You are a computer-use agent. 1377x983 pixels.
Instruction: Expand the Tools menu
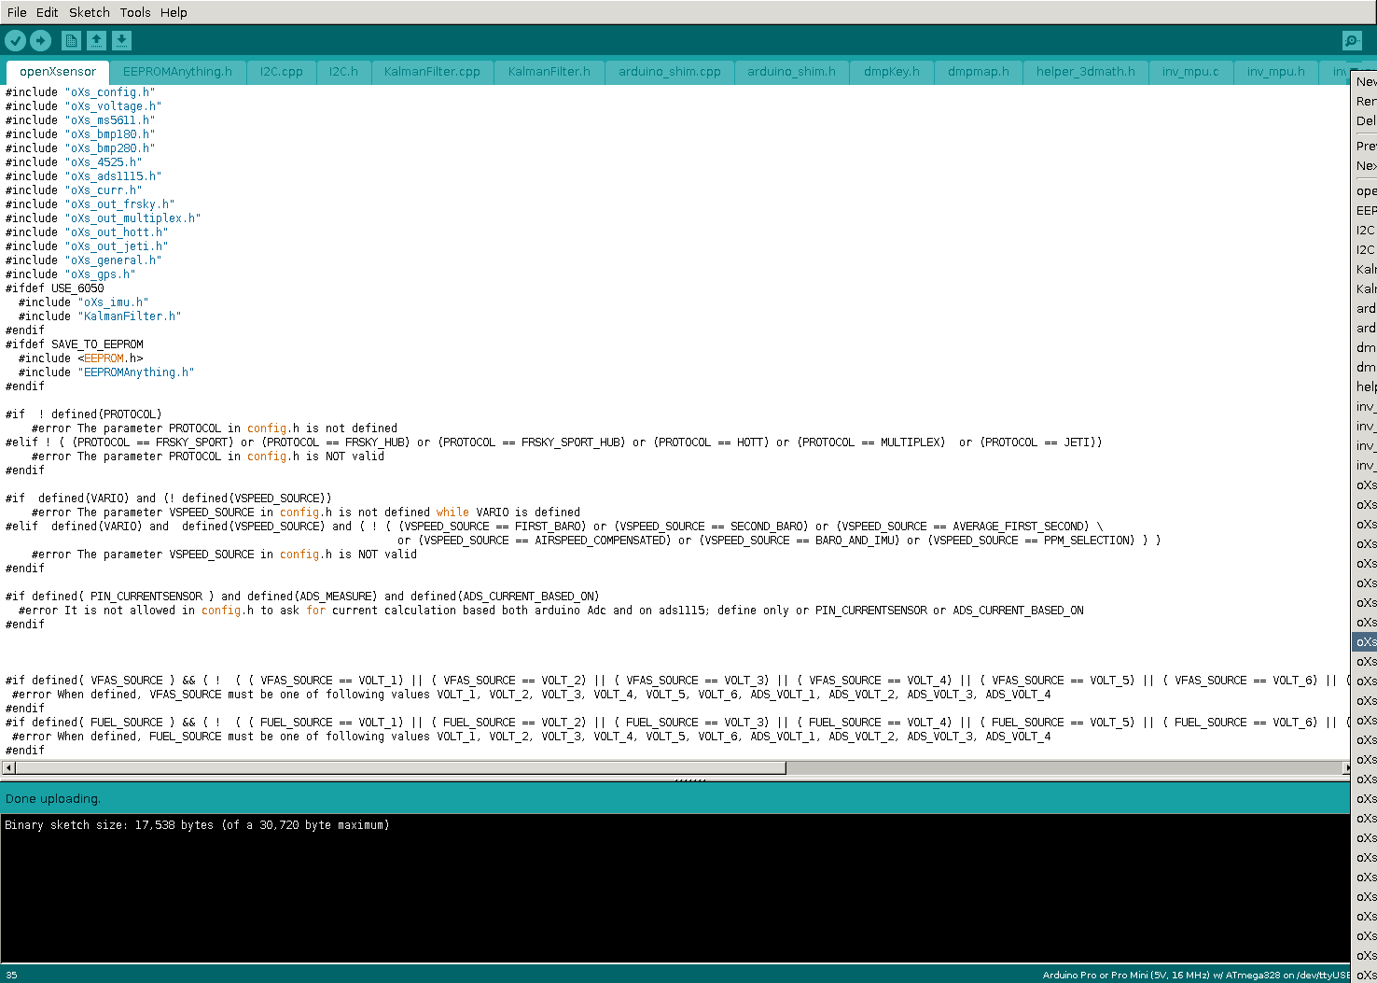click(134, 12)
